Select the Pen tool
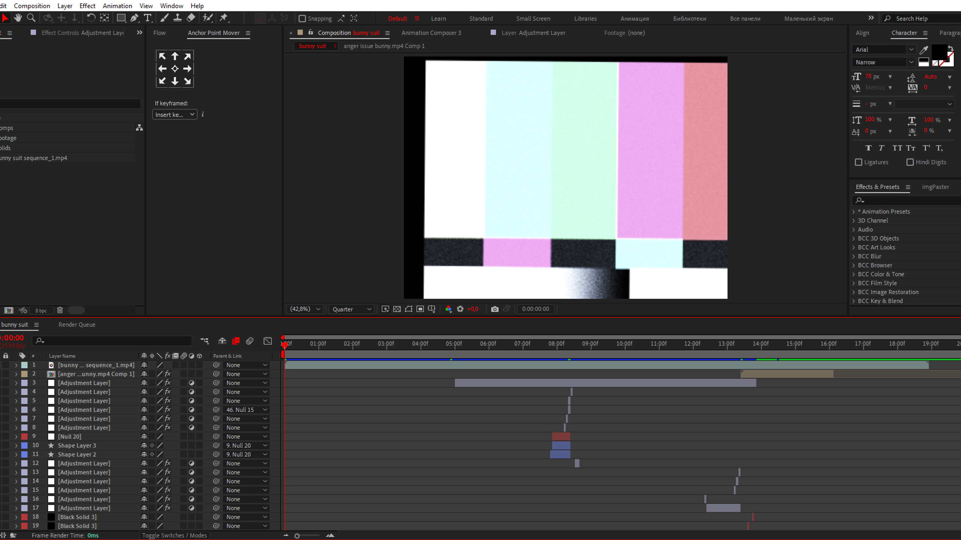This screenshot has width=961, height=540. 134,18
